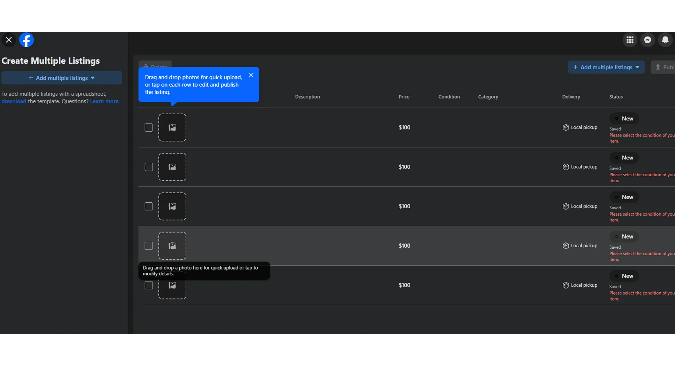Click the download template link
The width and height of the screenshot is (675, 380).
coord(14,101)
